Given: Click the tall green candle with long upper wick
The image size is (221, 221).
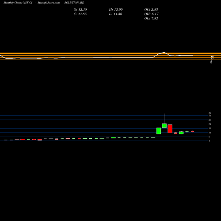Looking at the screenshot, I should pos(164,126).
